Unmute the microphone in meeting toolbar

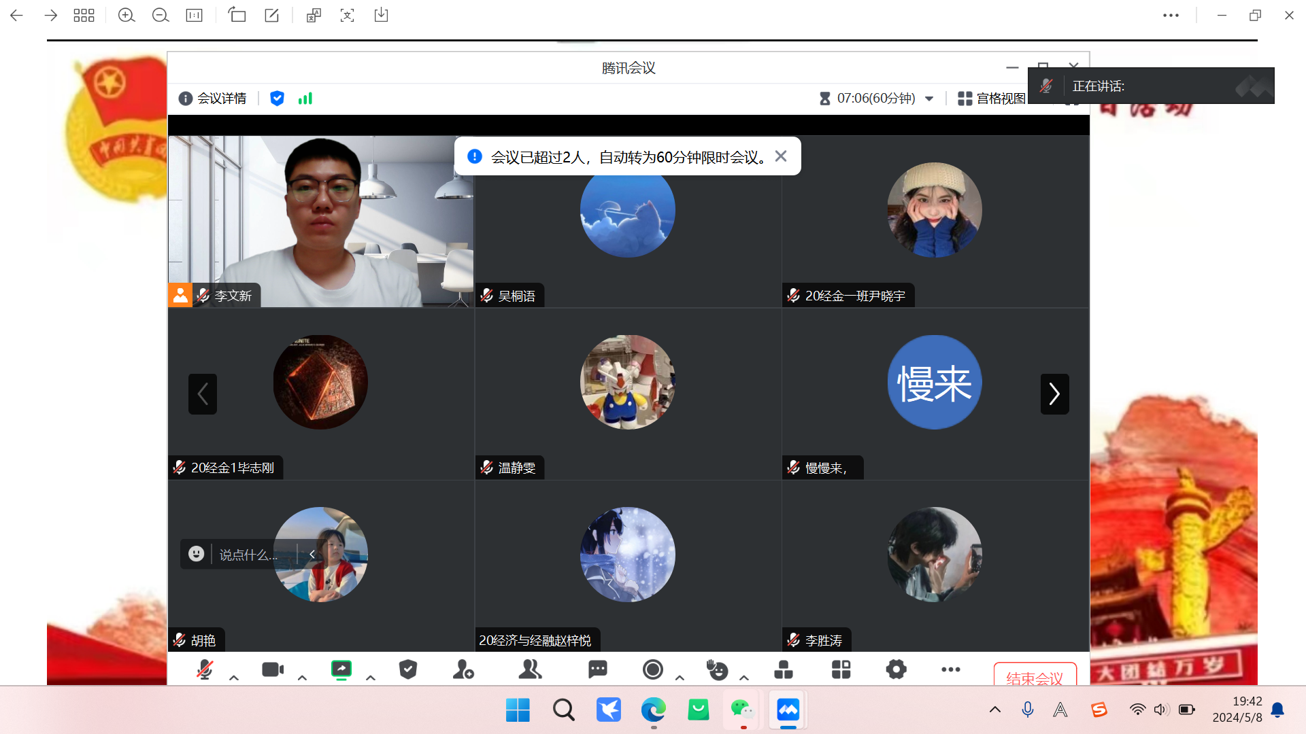pos(205,670)
